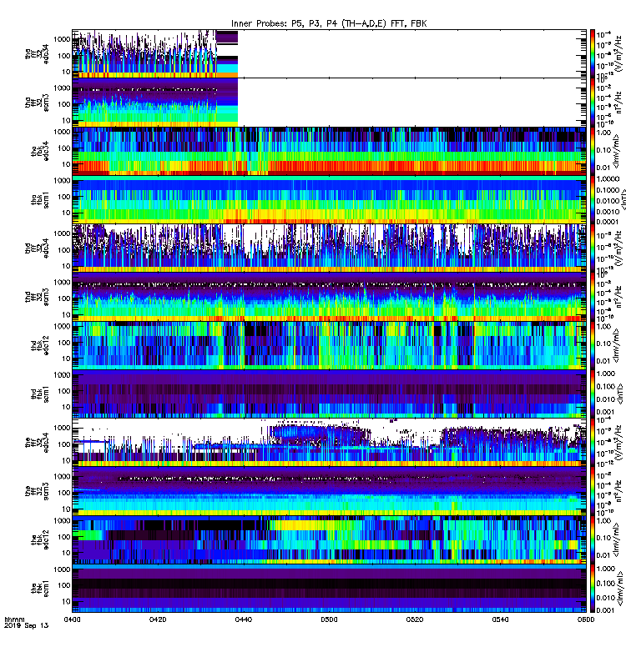Select the thd fff 32 scm3 spectrogram panel
Viewport: 626px width, 667px height.
point(329,297)
